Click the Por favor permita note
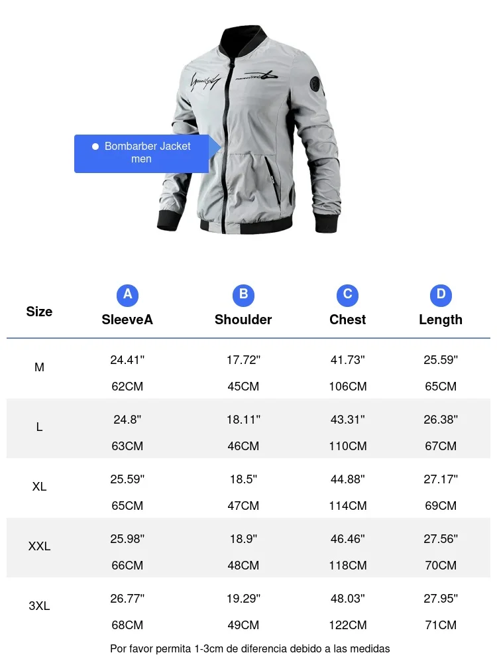 click(250, 648)
